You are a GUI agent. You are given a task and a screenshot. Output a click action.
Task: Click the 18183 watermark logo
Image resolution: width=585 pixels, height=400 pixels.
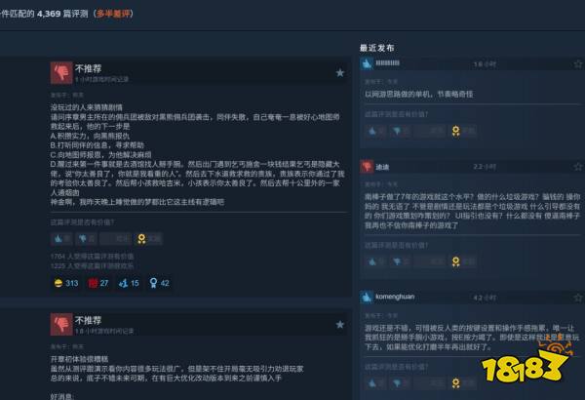[526, 362]
